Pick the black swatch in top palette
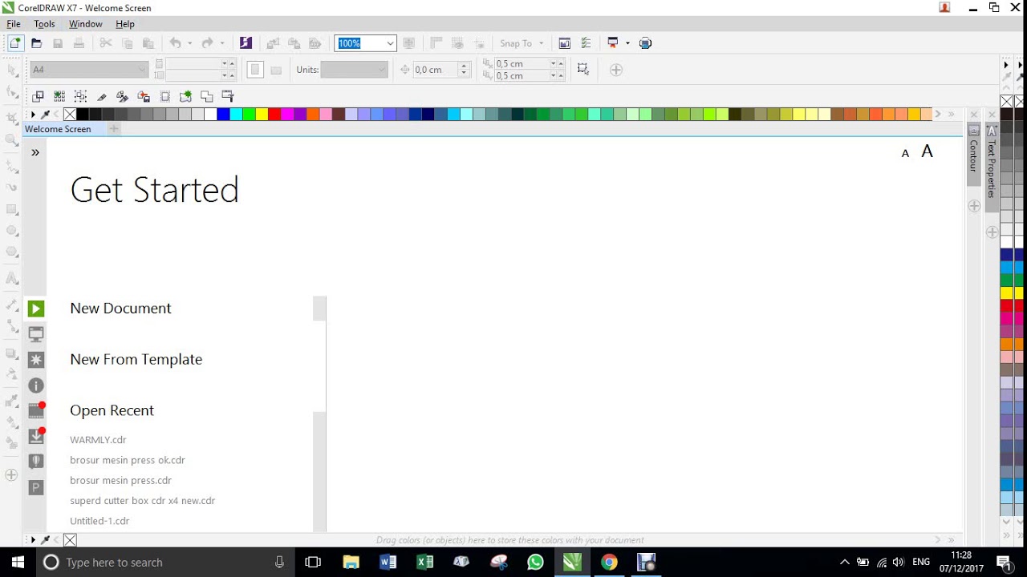Screen dimensions: 1027x577 (x=83, y=115)
